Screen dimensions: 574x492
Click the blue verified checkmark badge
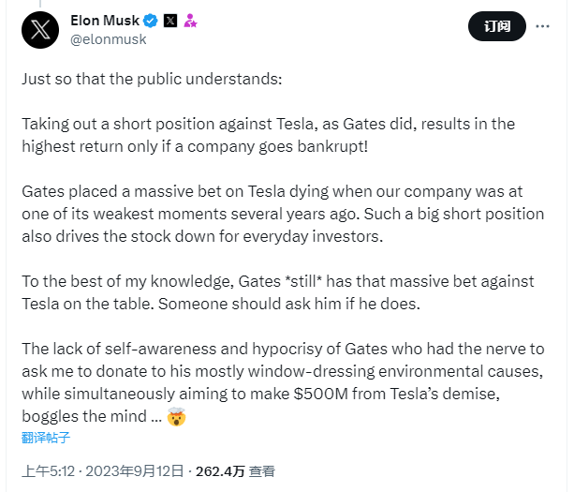click(x=150, y=21)
